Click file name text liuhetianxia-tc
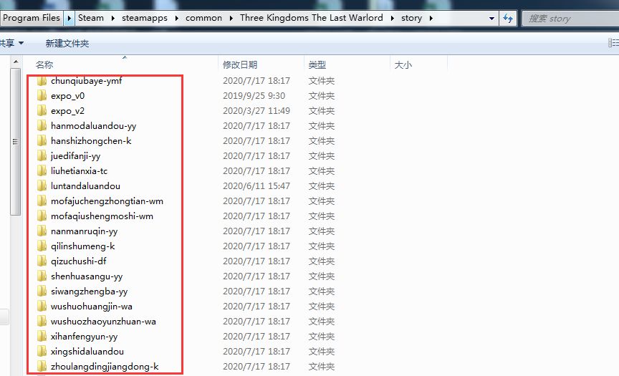Viewport: 619px width, 376px height. coord(79,171)
